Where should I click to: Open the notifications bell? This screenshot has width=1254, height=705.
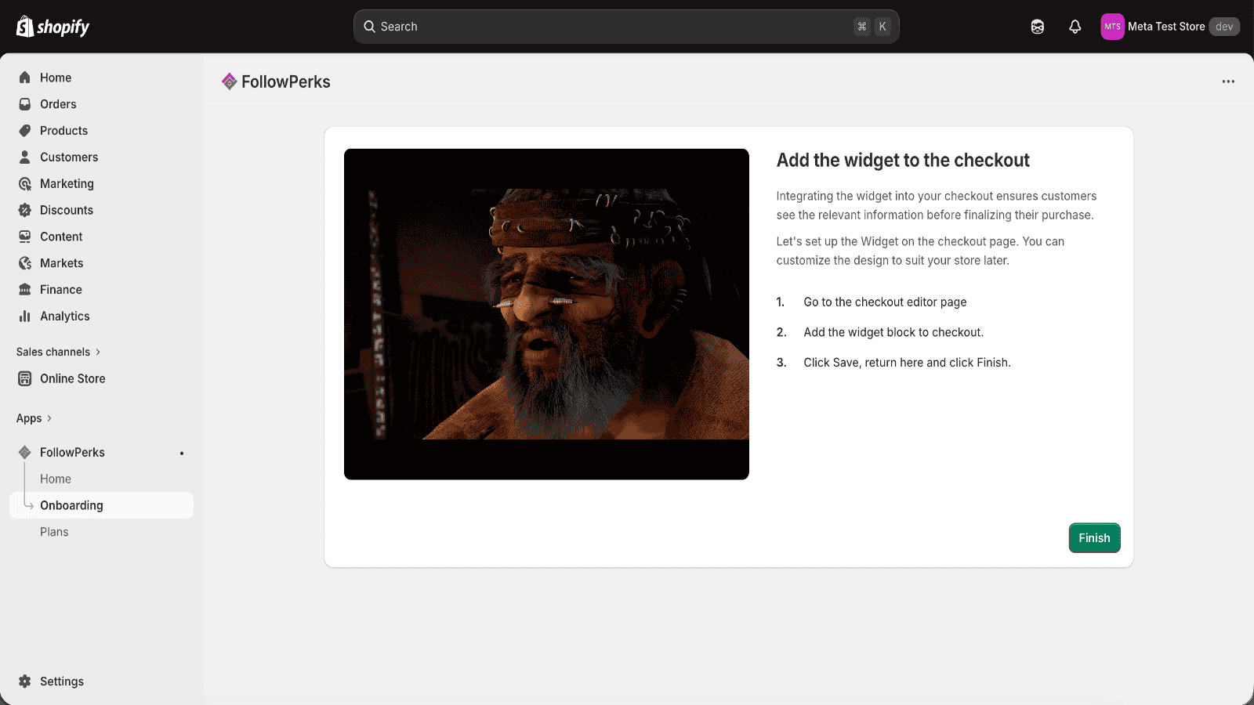[x=1075, y=27]
